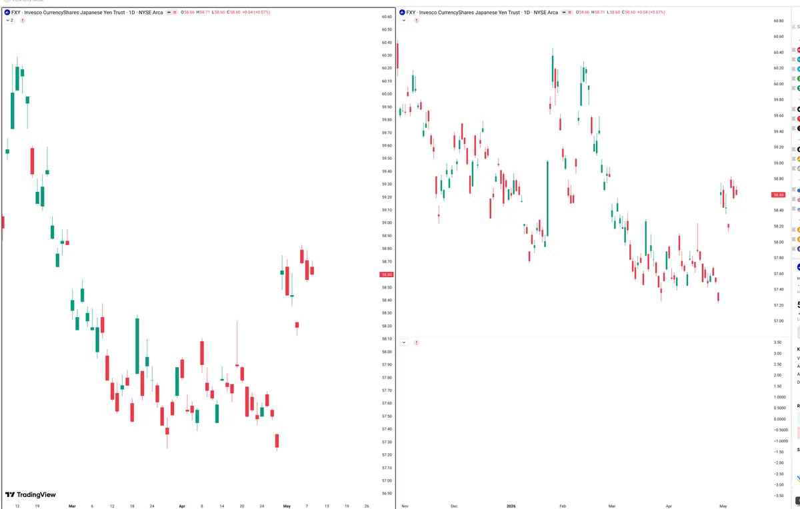The image size is (800, 509).
Task: Click the warning icon in right chart's lower pane
Action: (x=417, y=342)
